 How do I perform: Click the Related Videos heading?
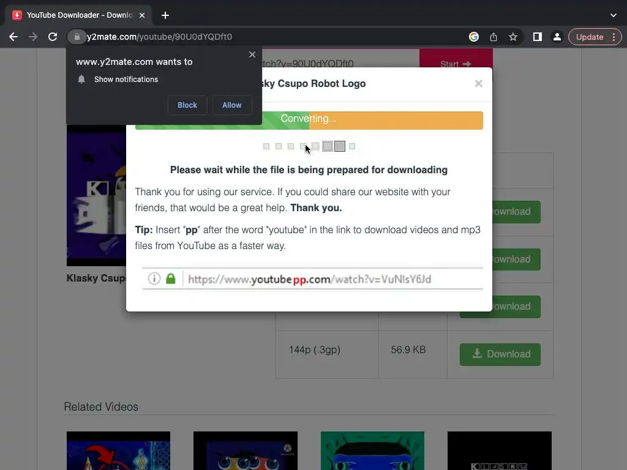point(101,407)
